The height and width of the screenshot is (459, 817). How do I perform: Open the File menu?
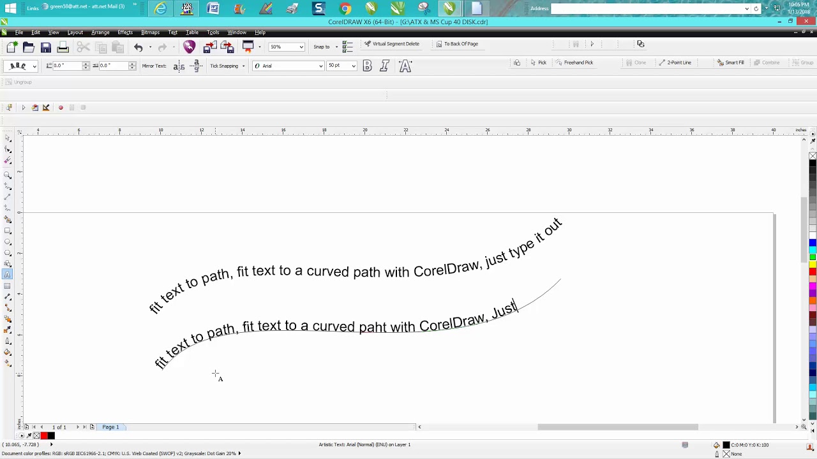click(19, 32)
